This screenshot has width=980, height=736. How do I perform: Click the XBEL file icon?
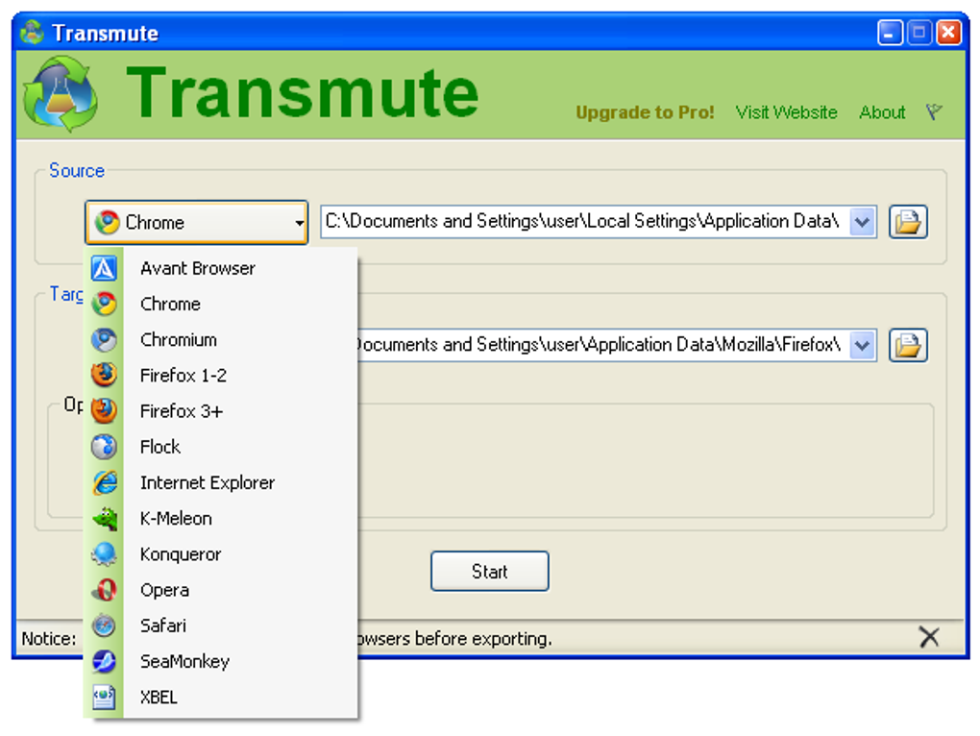coord(104,697)
